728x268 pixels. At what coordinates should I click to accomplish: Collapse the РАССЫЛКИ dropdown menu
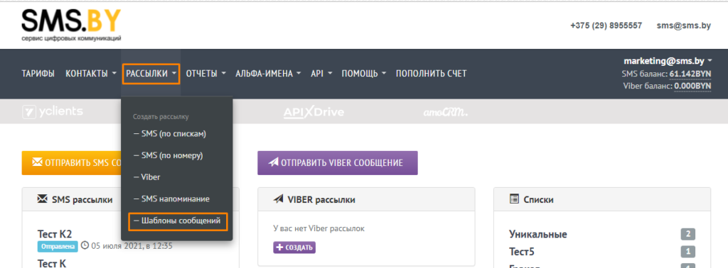pyautogui.click(x=151, y=74)
